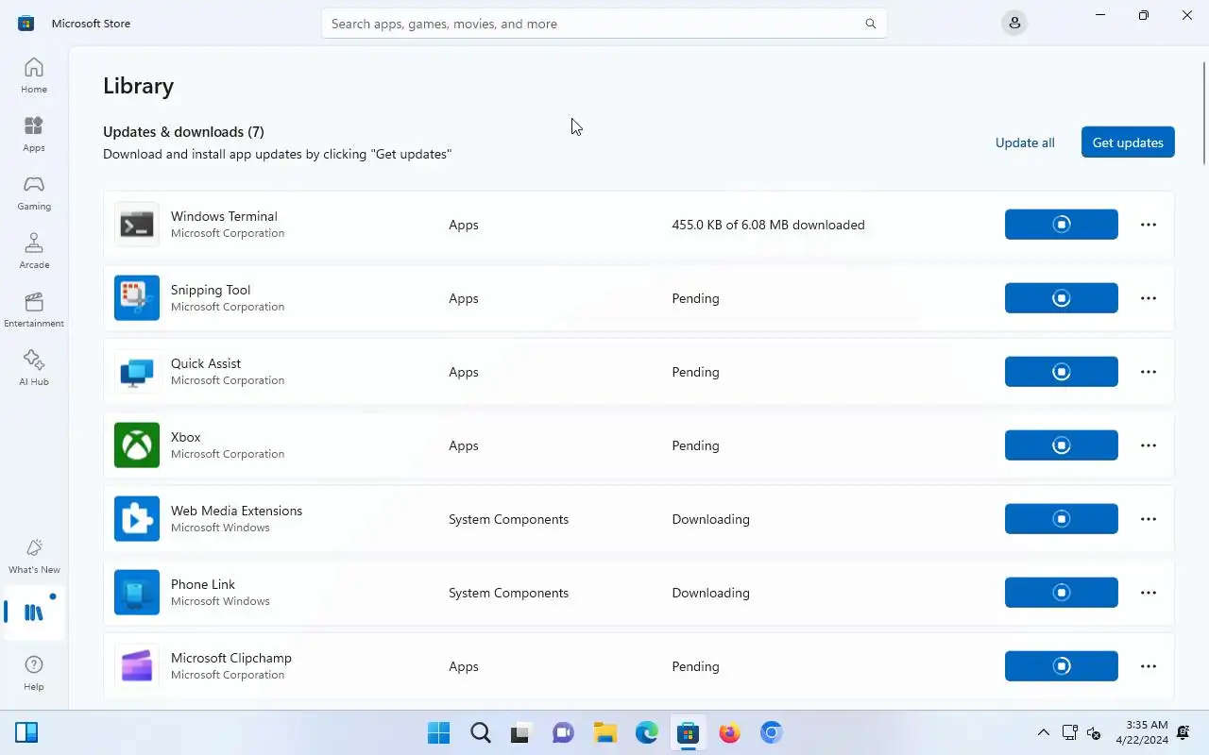Stop the Quick Assist pending update
Image resolution: width=1209 pixels, height=755 pixels.
(1062, 372)
